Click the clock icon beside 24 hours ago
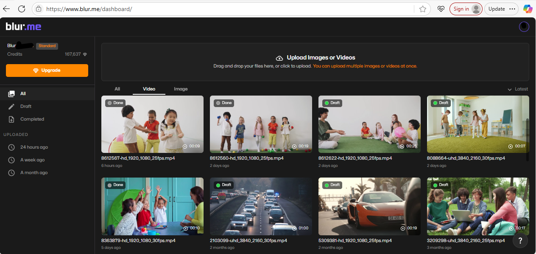536x254 pixels. 11,147
